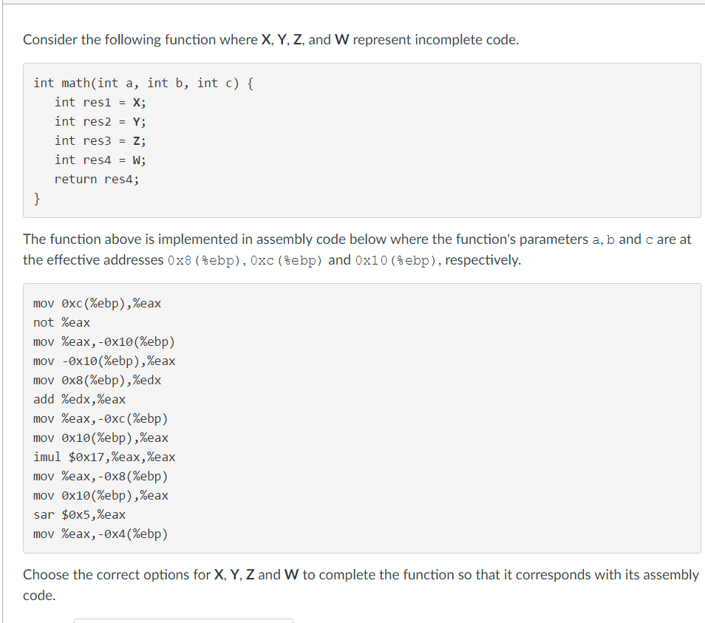705x623 pixels.
Task: Open the answer options dropdown below the question
Action: click(183, 621)
